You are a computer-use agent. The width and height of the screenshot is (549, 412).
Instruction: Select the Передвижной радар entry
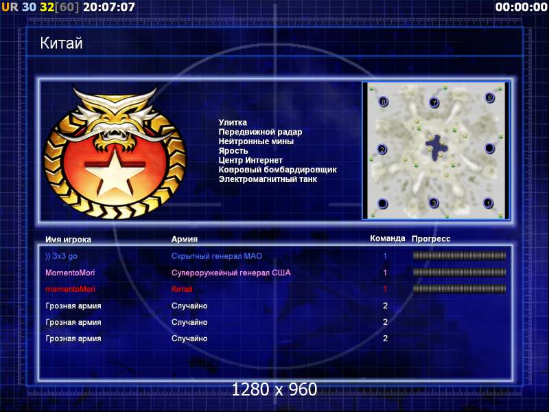(260, 132)
